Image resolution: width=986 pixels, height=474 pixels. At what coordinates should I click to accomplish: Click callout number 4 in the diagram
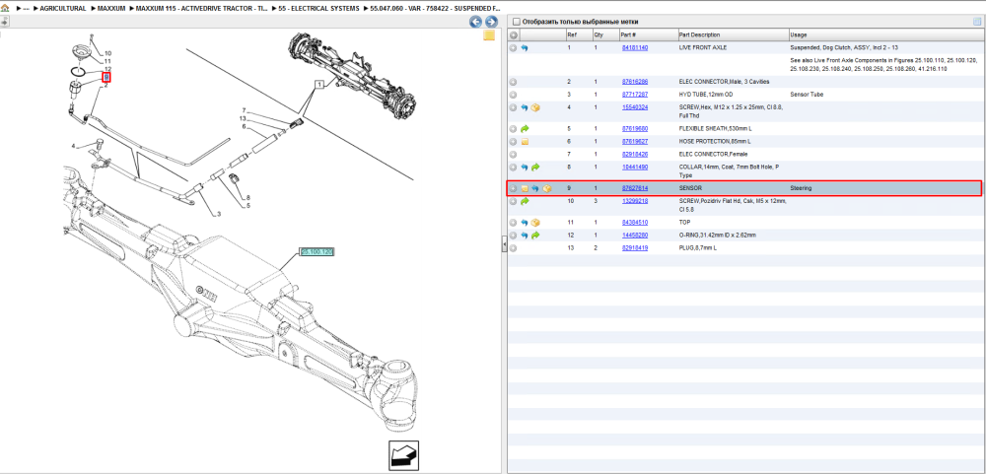[73, 147]
